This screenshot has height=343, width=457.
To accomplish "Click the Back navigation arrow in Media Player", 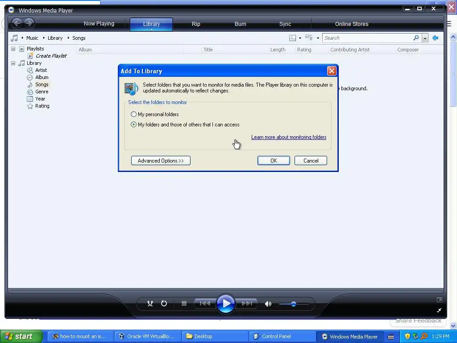I will point(17,23).
